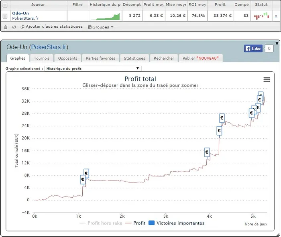Click the euro marker at 16K profit
The width and height of the screenshot is (281, 237).
tap(207, 152)
